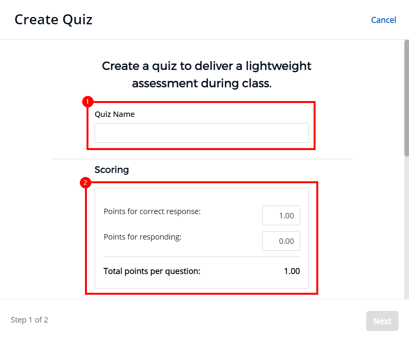Click inside the Quiz Name field

[x=202, y=133]
